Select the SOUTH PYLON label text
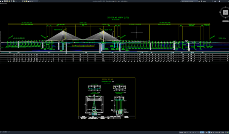The image size is (229, 134). click(x=108, y=30)
